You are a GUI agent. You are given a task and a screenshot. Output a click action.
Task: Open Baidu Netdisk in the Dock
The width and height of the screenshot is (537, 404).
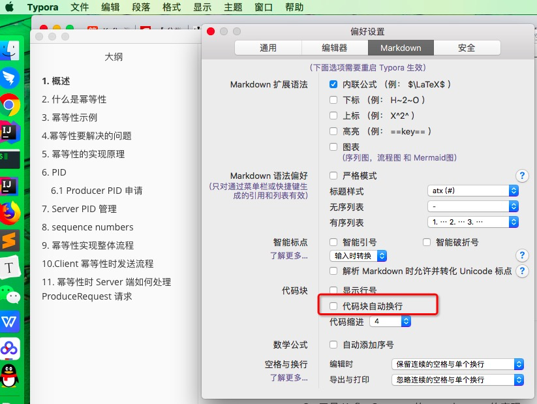(x=10, y=349)
